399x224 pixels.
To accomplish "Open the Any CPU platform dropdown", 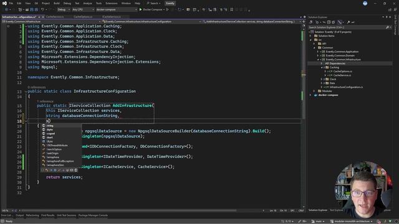I will point(83,9).
